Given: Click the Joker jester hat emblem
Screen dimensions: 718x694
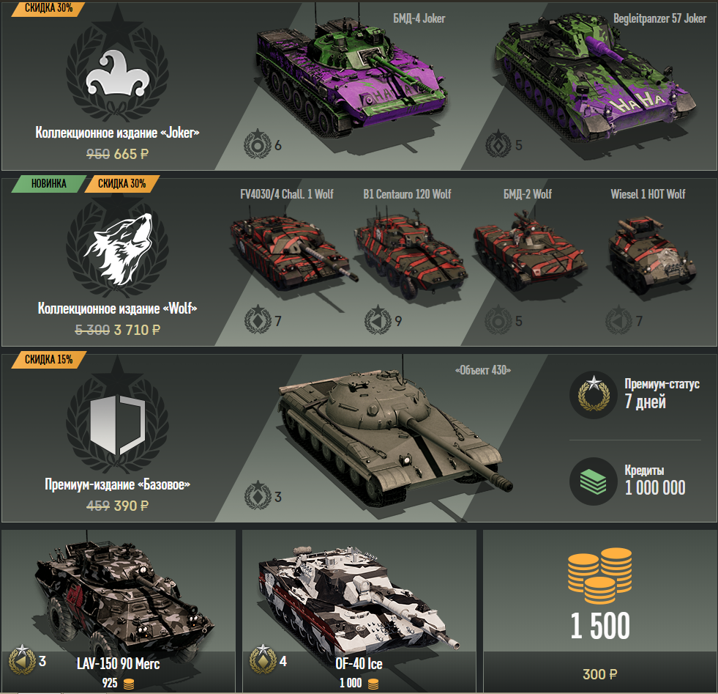Looking at the screenshot, I should point(118,73).
